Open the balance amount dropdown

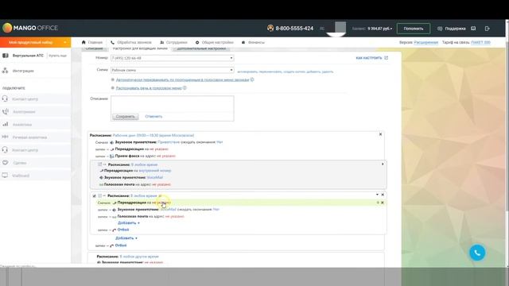[x=379, y=29]
